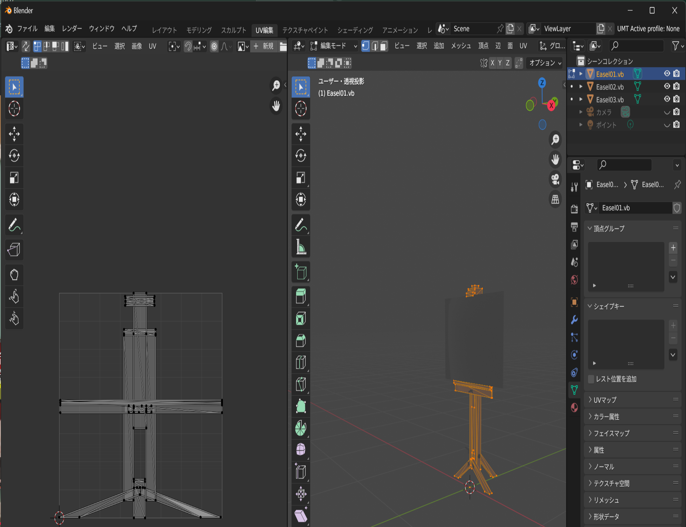This screenshot has height=527, width=686.
Task: Enable the レスト位置を追加 checkbox
Action: pos(591,379)
